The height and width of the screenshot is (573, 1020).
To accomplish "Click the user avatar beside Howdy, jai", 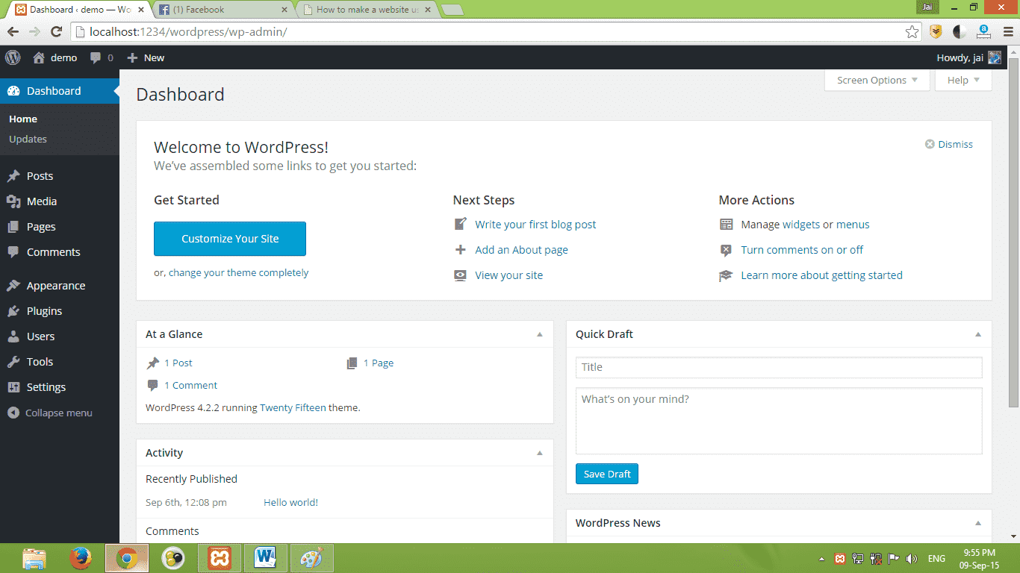I will 995,57.
